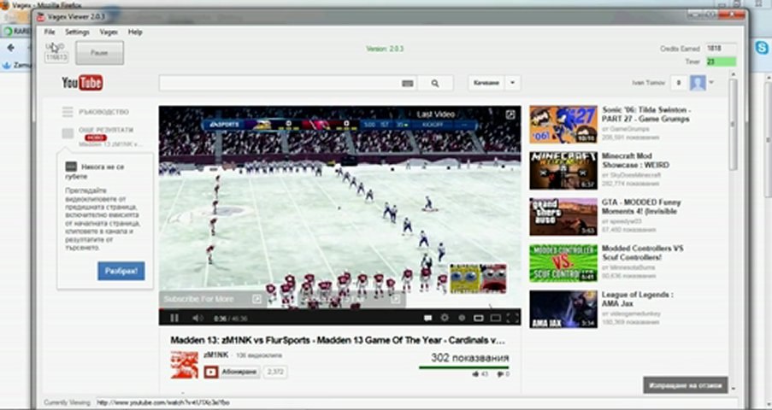Image resolution: width=772 pixels, height=410 pixels.
Task: Open the Vagex menu
Action: click(109, 32)
